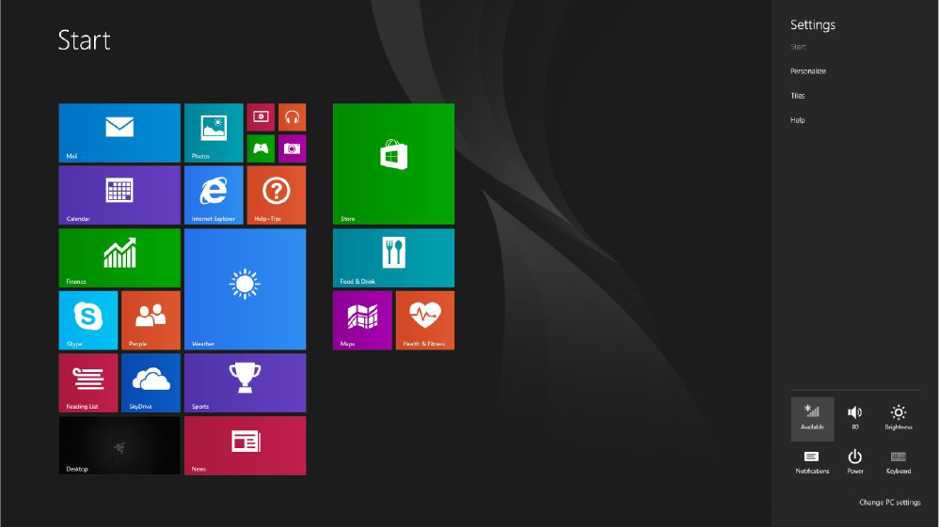Open the volume 80 control

pos(855,419)
